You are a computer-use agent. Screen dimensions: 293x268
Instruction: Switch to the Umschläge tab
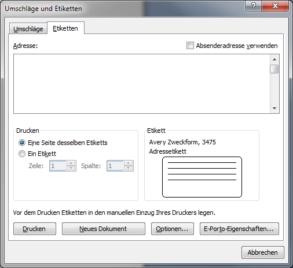pos(28,29)
